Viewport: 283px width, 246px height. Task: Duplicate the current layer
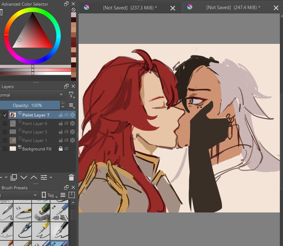14,178
